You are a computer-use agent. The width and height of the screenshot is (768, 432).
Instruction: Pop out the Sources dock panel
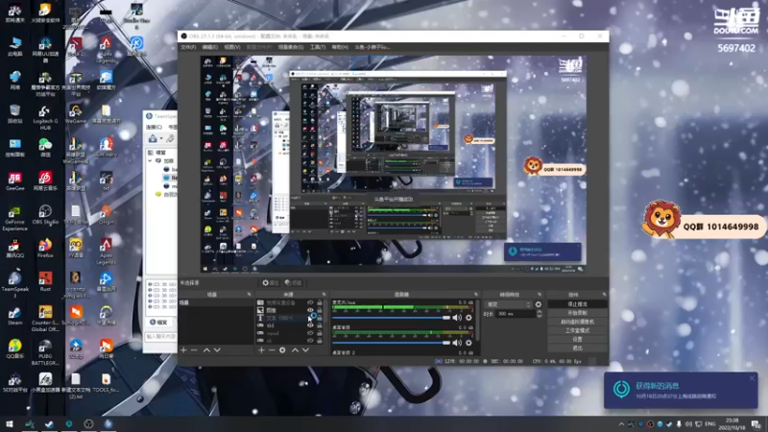[324, 295]
